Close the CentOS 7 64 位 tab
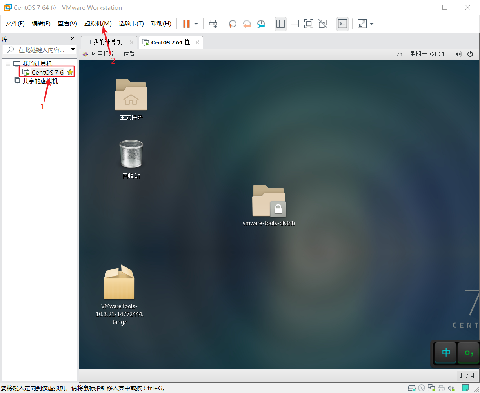The width and height of the screenshot is (480, 393). 197,42
